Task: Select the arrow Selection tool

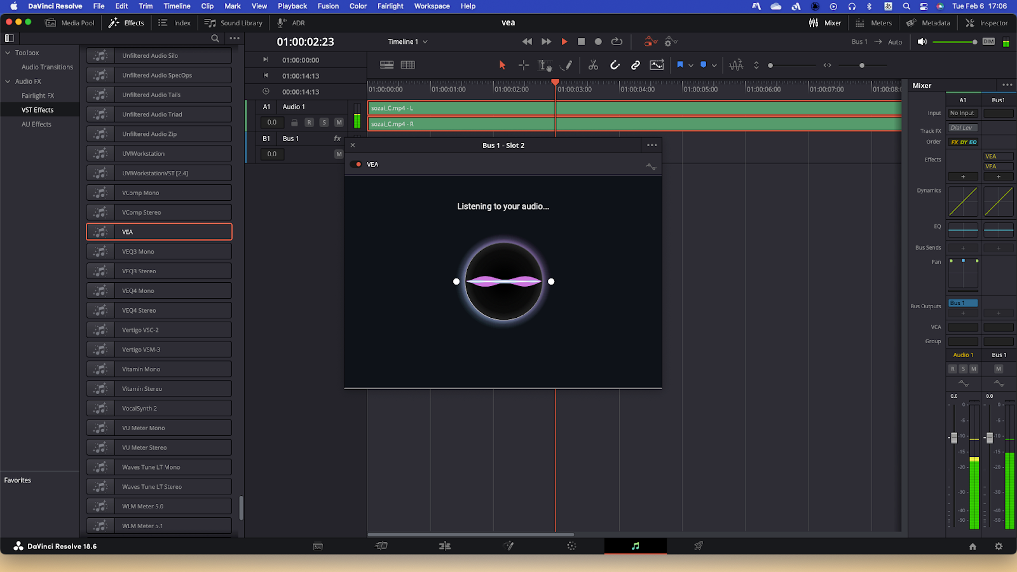Action: coord(502,65)
